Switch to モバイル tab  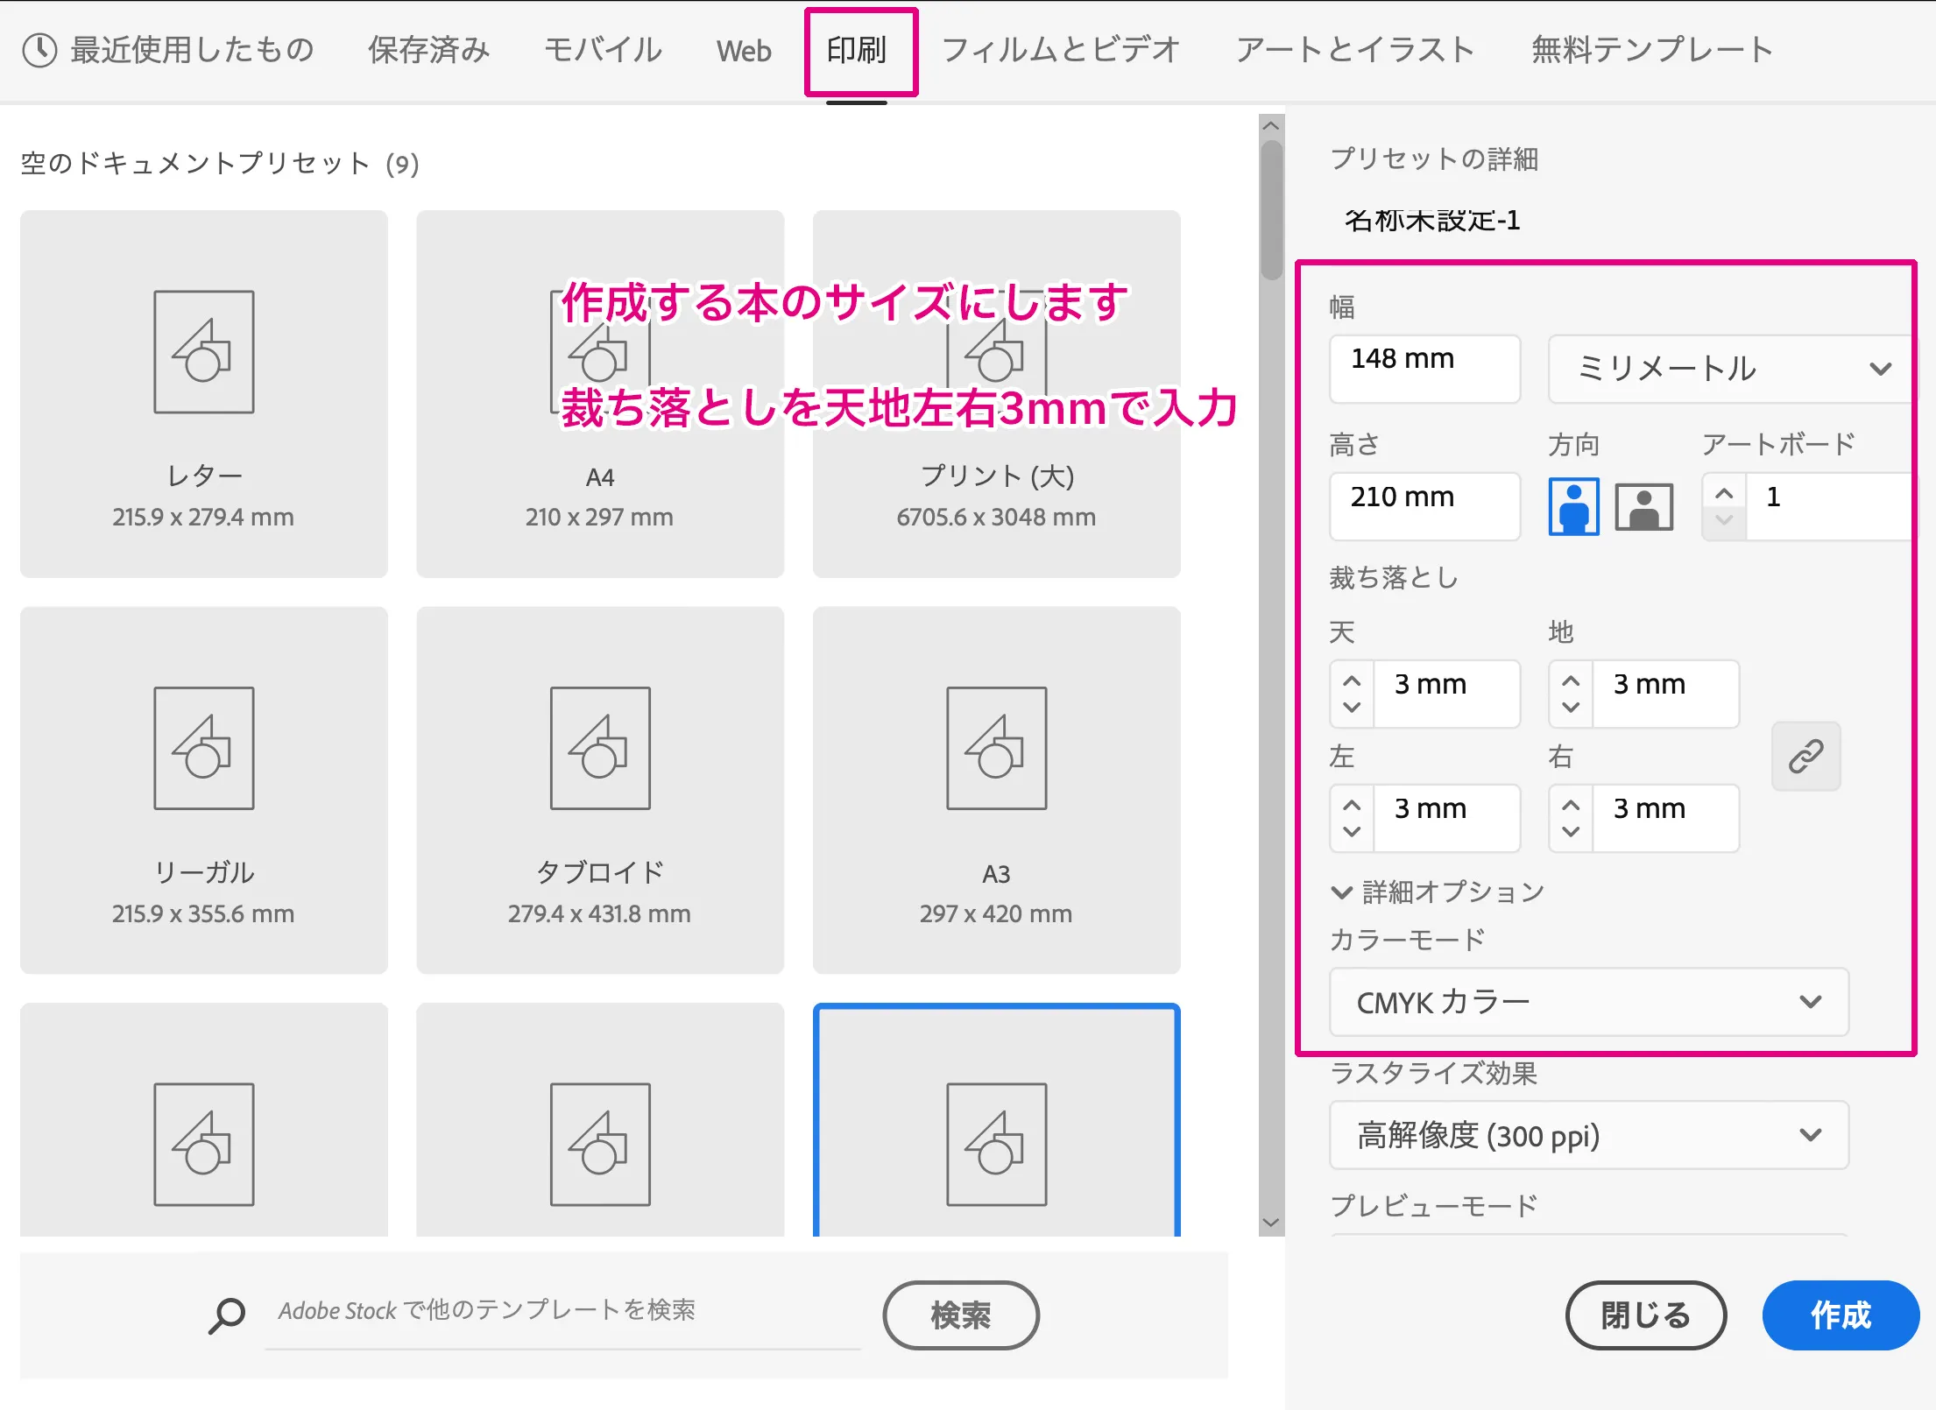[603, 50]
